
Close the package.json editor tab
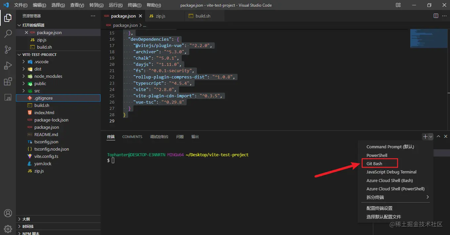(x=140, y=16)
